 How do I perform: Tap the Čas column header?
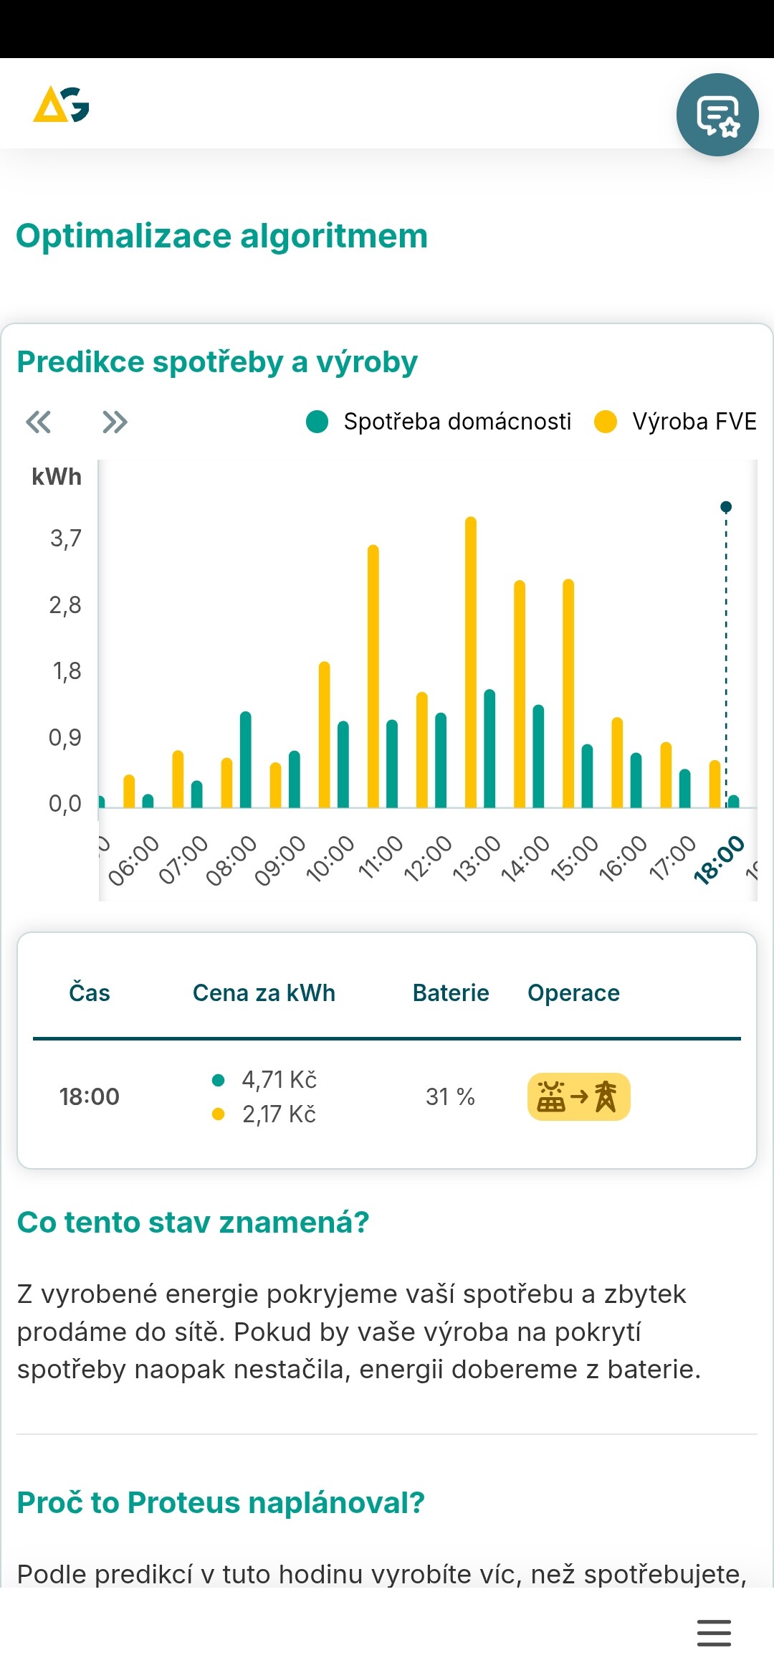pos(90,993)
